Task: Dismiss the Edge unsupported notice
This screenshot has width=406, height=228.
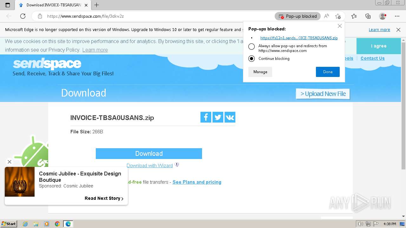Action: [398, 30]
